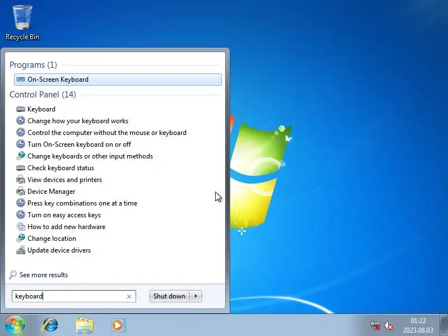Select Control the computer without the mouse or keyboard
The height and width of the screenshot is (336, 448).
107,133
